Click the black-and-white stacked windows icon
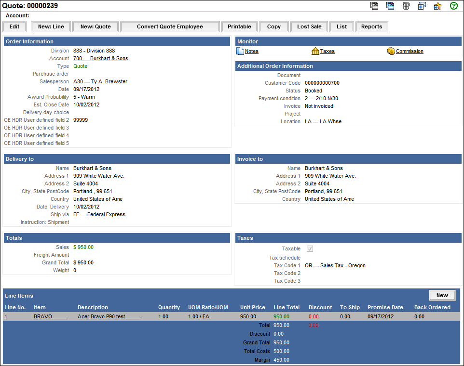The height and width of the screenshot is (366, 464). tap(374, 6)
